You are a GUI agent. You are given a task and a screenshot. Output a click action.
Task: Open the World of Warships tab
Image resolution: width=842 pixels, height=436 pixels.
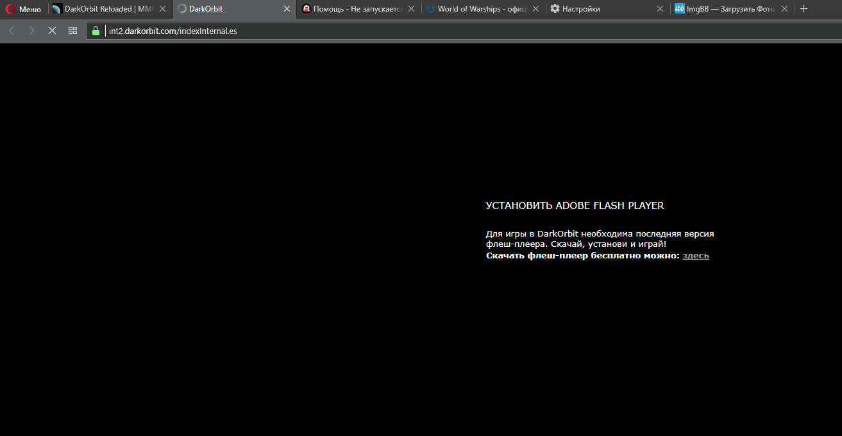coord(484,9)
